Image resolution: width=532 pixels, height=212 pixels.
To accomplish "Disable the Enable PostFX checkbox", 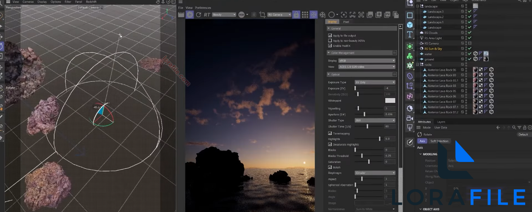I will point(330,46).
